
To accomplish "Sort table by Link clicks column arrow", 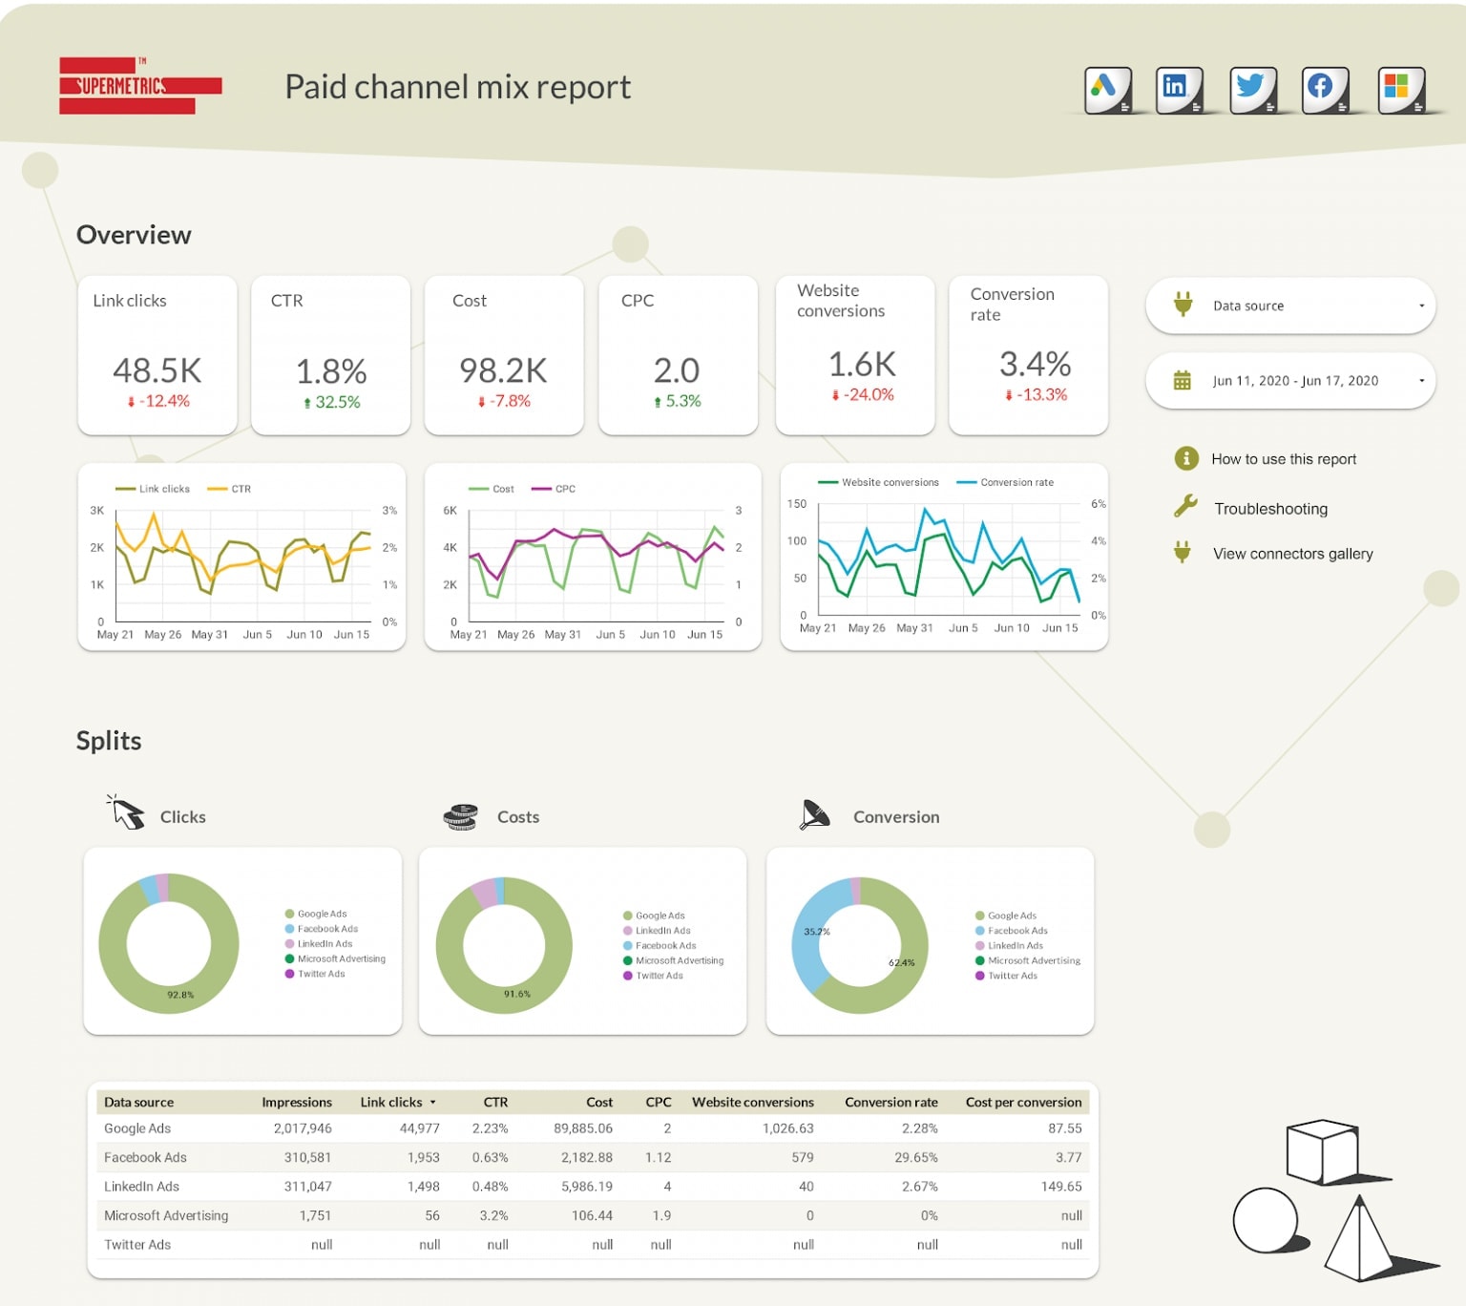I will 433,1103.
